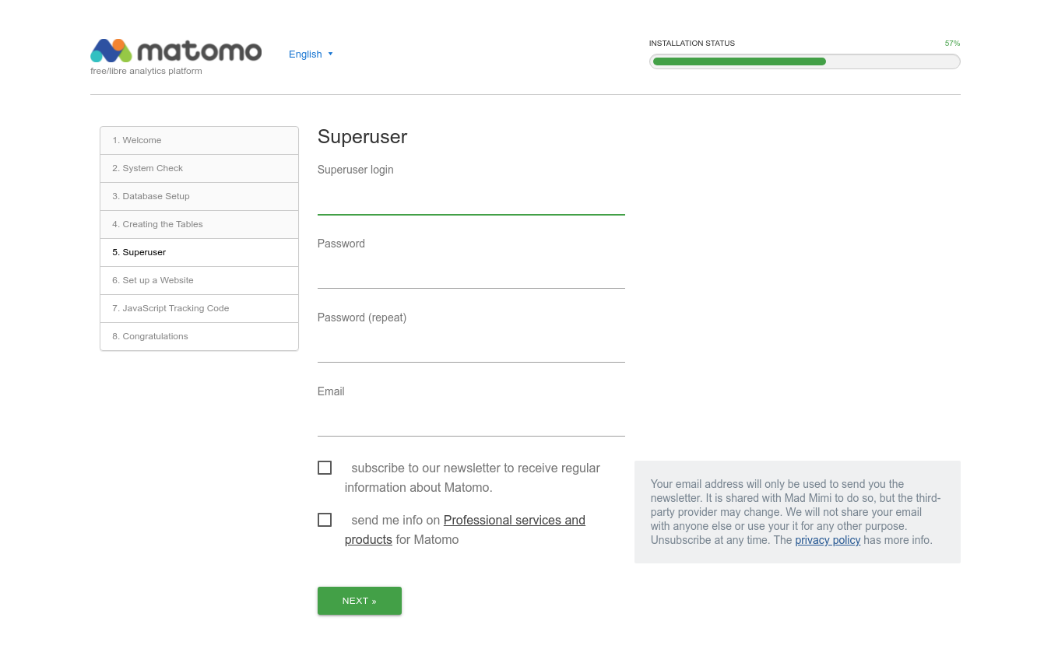Open the privacy policy link
Viewport: 1051px width, 663px height.
tap(828, 540)
